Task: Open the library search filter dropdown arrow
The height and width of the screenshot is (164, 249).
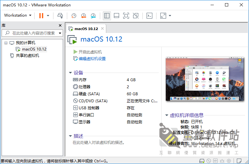Action: [x=60, y=33]
